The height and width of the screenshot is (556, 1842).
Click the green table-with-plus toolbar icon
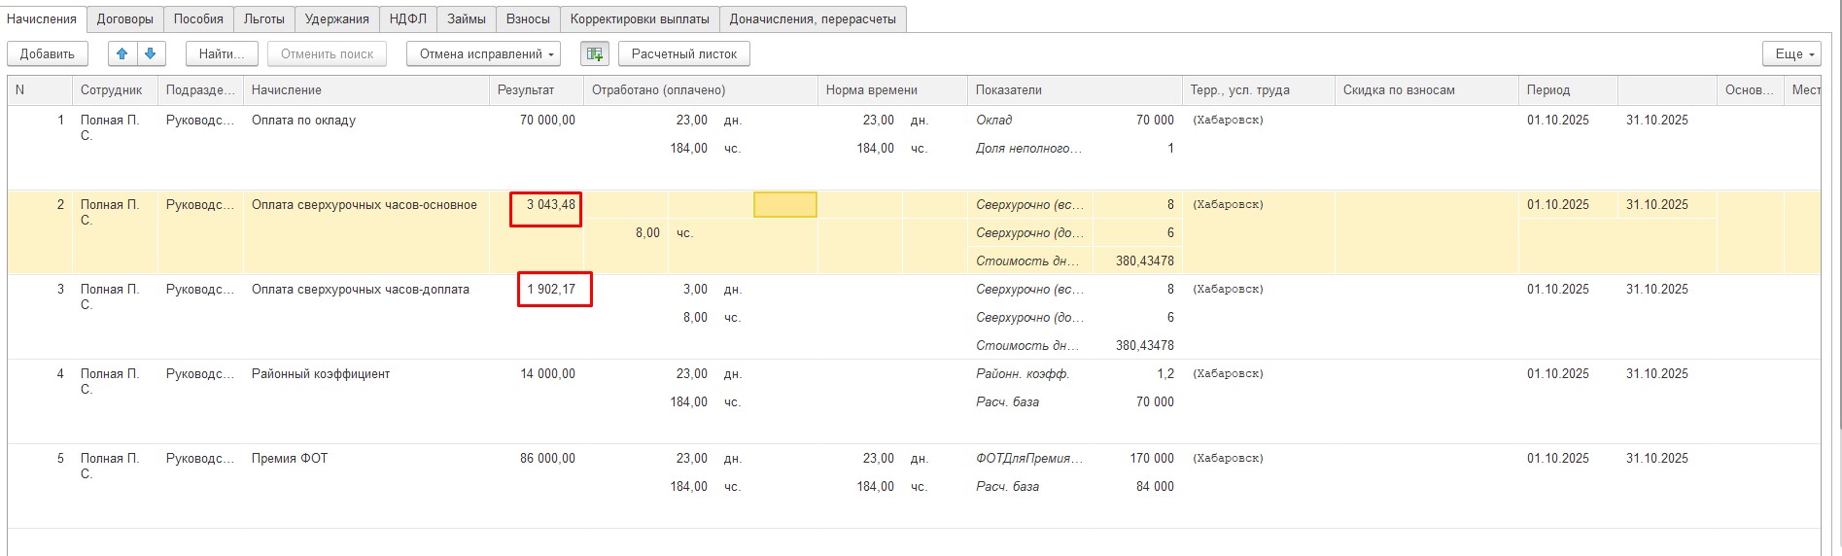[595, 54]
